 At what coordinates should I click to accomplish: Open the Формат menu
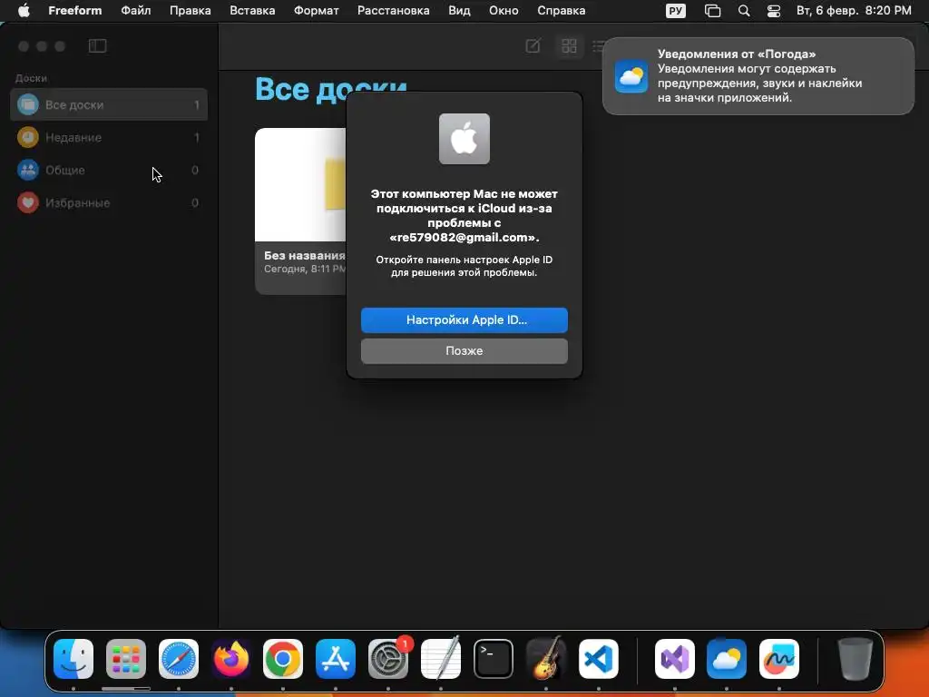coord(317,11)
